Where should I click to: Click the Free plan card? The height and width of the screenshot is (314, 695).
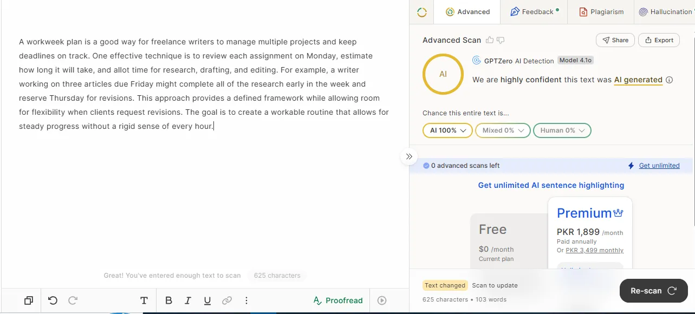[509, 241]
